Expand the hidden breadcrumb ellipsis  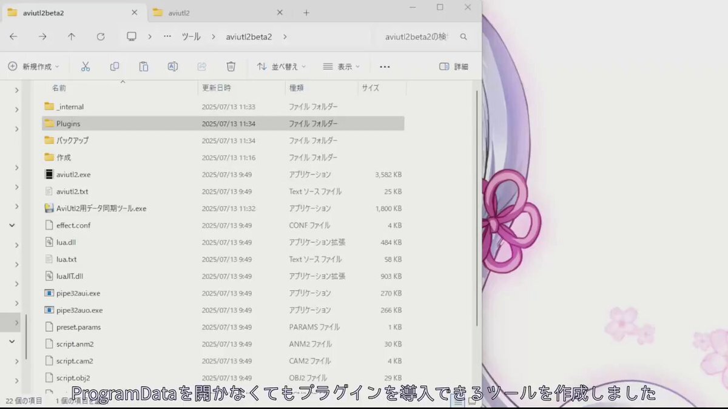[167, 37]
